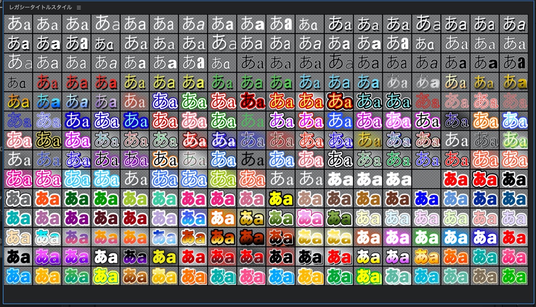Pick the pink bold style ending the thirteenth row
Screen dimensions: 536x307
[x=514, y=256]
